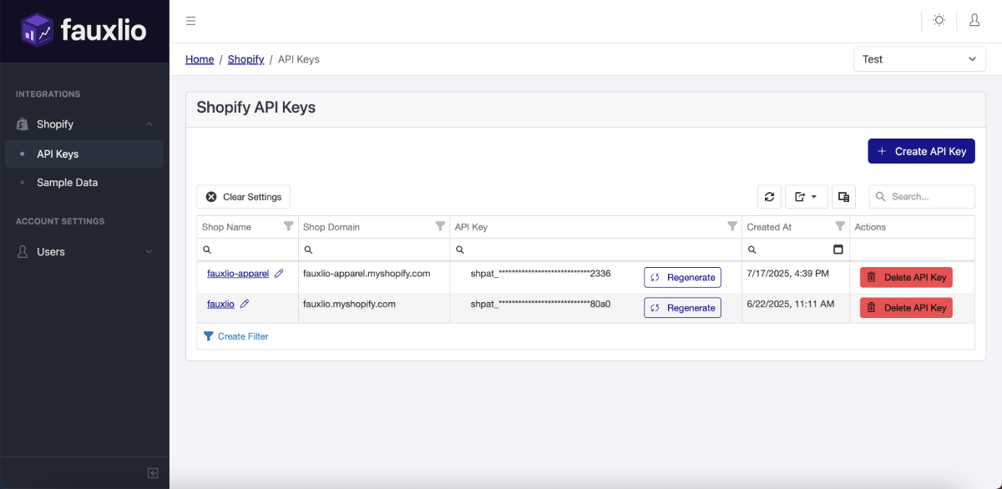Viewport: 1002px width, 489px height.
Task: Click the Create API Key button
Action: [x=921, y=151]
